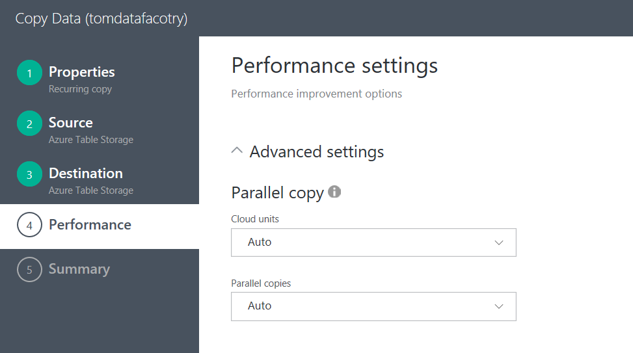Click step 3 circle for Destination

[29, 175]
